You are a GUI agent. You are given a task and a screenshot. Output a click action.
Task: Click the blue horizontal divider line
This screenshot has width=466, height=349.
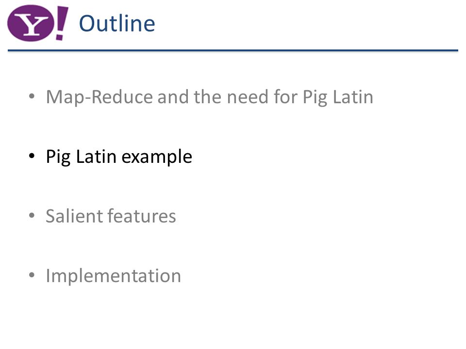coord(233,50)
